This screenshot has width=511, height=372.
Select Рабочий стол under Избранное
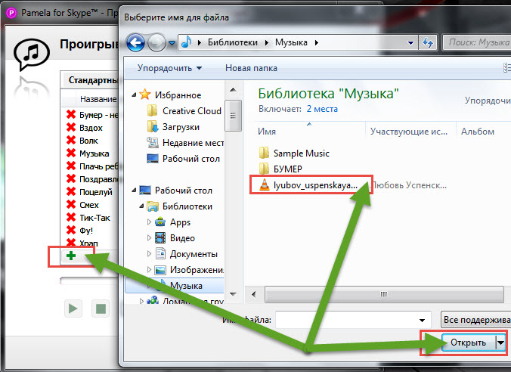click(183, 159)
